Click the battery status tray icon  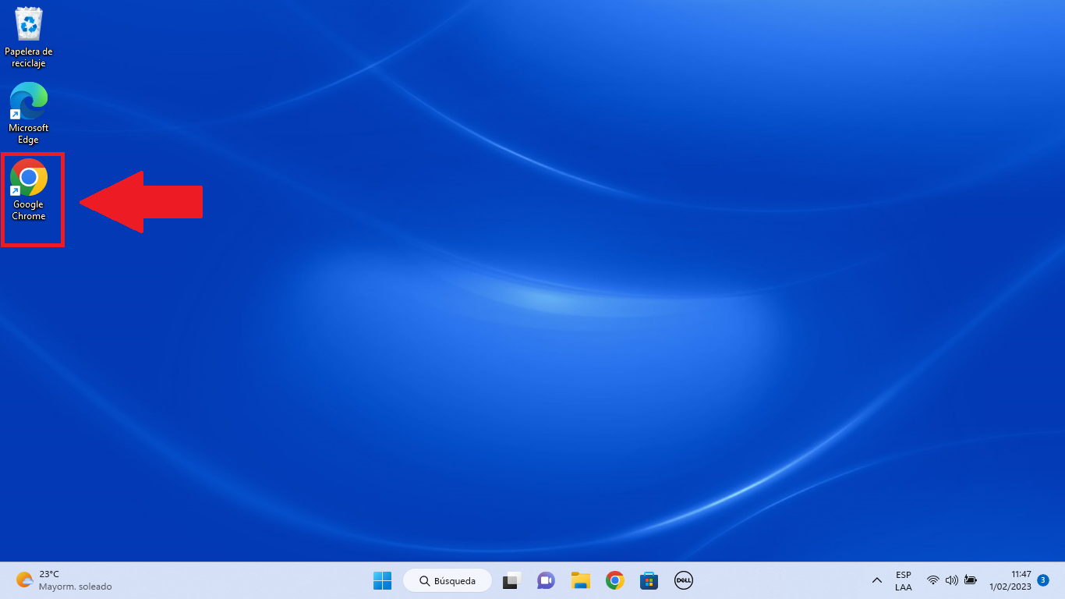pyautogui.click(x=971, y=580)
